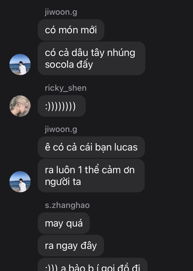Click the word 'quá' in s.zhanghao's message
Screen dimensions: 193x271
74,224
